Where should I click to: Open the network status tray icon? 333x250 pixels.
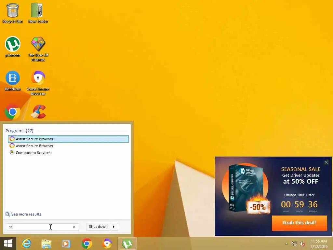click(x=294, y=243)
